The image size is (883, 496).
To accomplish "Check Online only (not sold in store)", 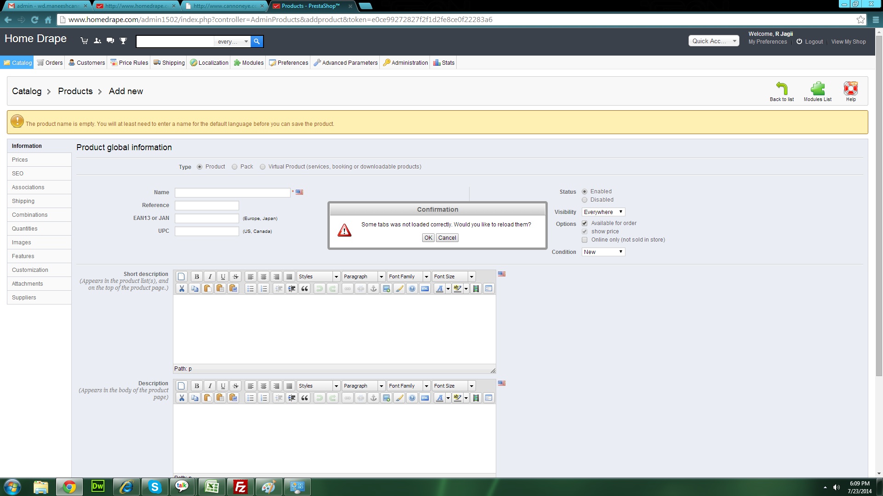I will pyautogui.click(x=585, y=240).
